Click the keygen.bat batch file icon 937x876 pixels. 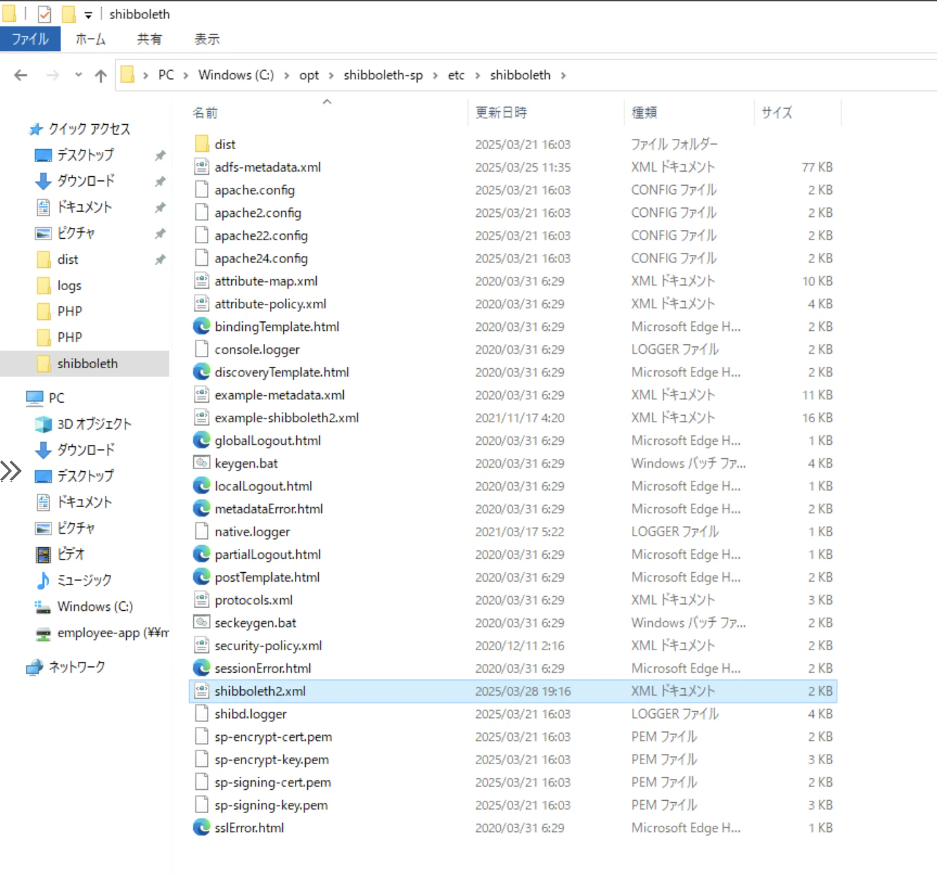[201, 463]
